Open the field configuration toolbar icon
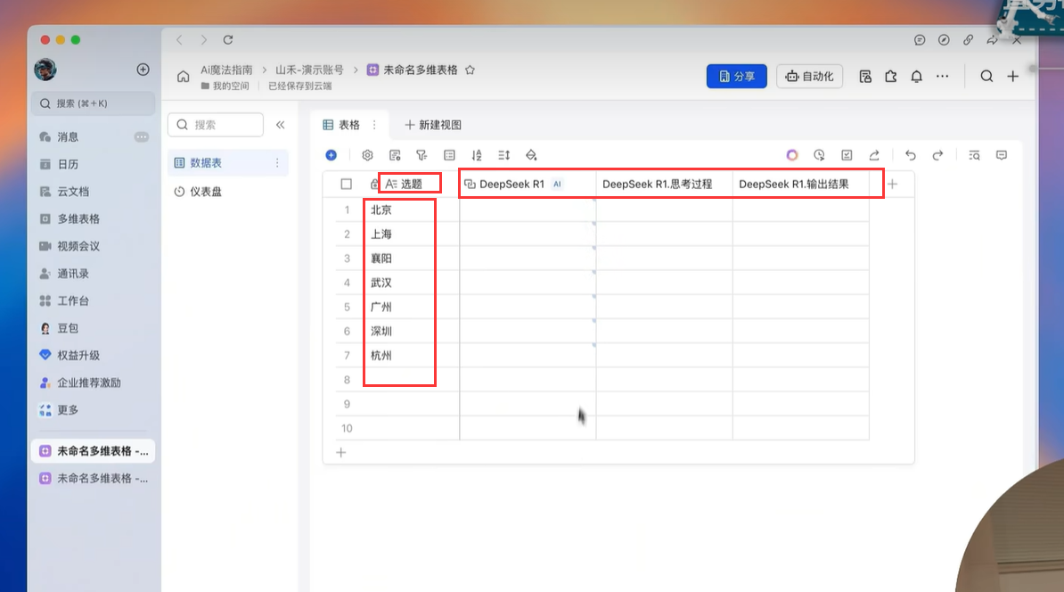 tap(395, 155)
